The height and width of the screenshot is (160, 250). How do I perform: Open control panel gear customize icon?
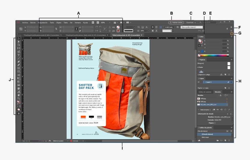(231, 27)
